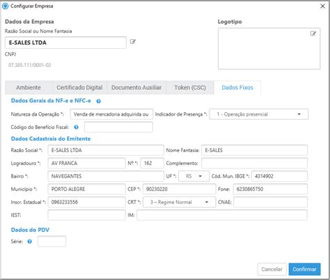The width and height of the screenshot is (330, 280).
Task: Open the CRT Regime Normal dropdown
Action: (x=180, y=202)
